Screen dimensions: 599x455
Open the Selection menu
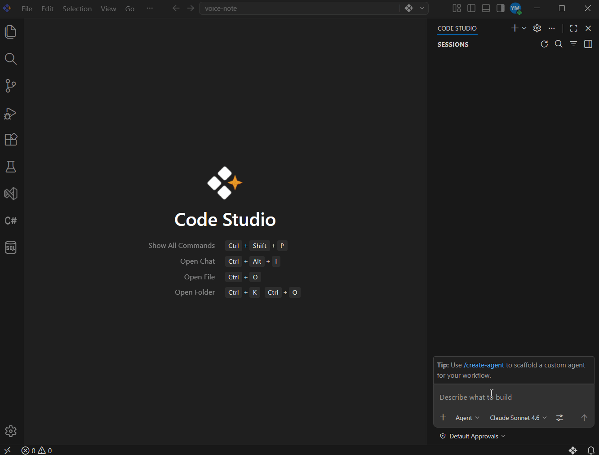click(x=77, y=9)
